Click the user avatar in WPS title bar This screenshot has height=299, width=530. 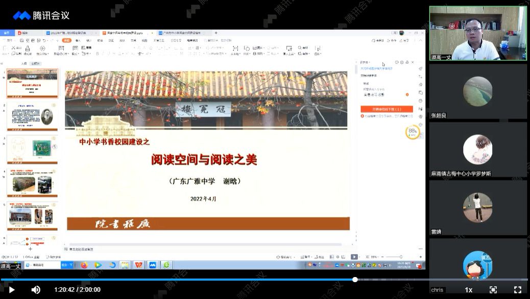pyautogui.click(x=401, y=33)
